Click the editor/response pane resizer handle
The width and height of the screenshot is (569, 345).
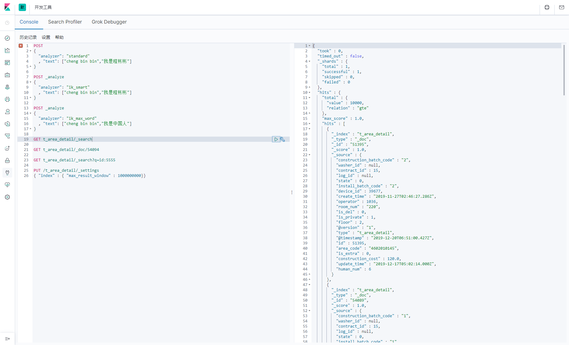pyautogui.click(x=292, y=193)
